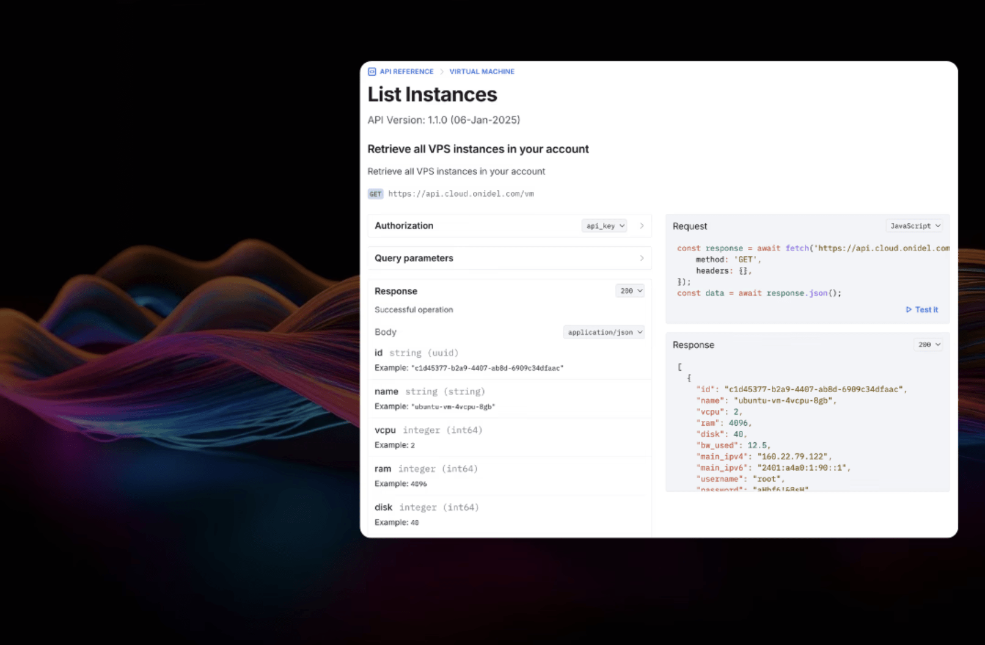The image size is (985, 645).
Task: Click the GET method badge
Action: tap(375, 194)
